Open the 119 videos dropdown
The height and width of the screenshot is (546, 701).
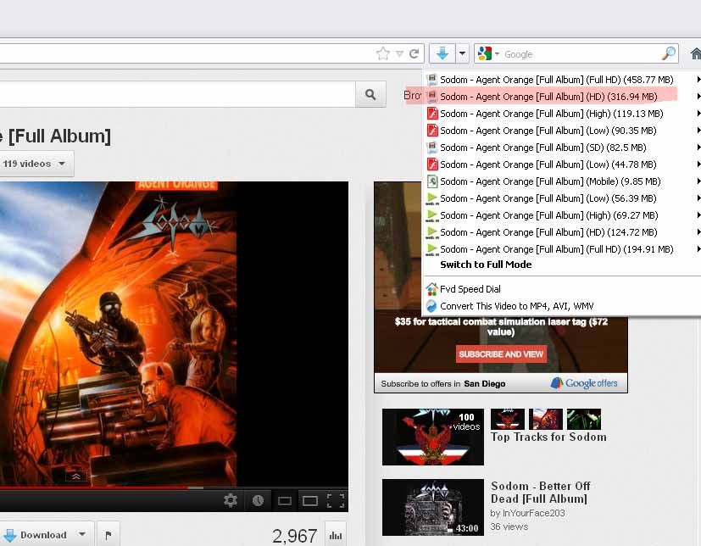(x=35, y=164)
